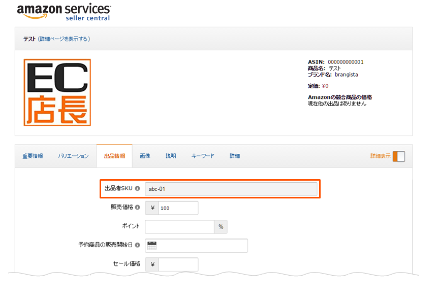
Task: Click the ASIN value 000000000001
Action: (x=346, y=62)
